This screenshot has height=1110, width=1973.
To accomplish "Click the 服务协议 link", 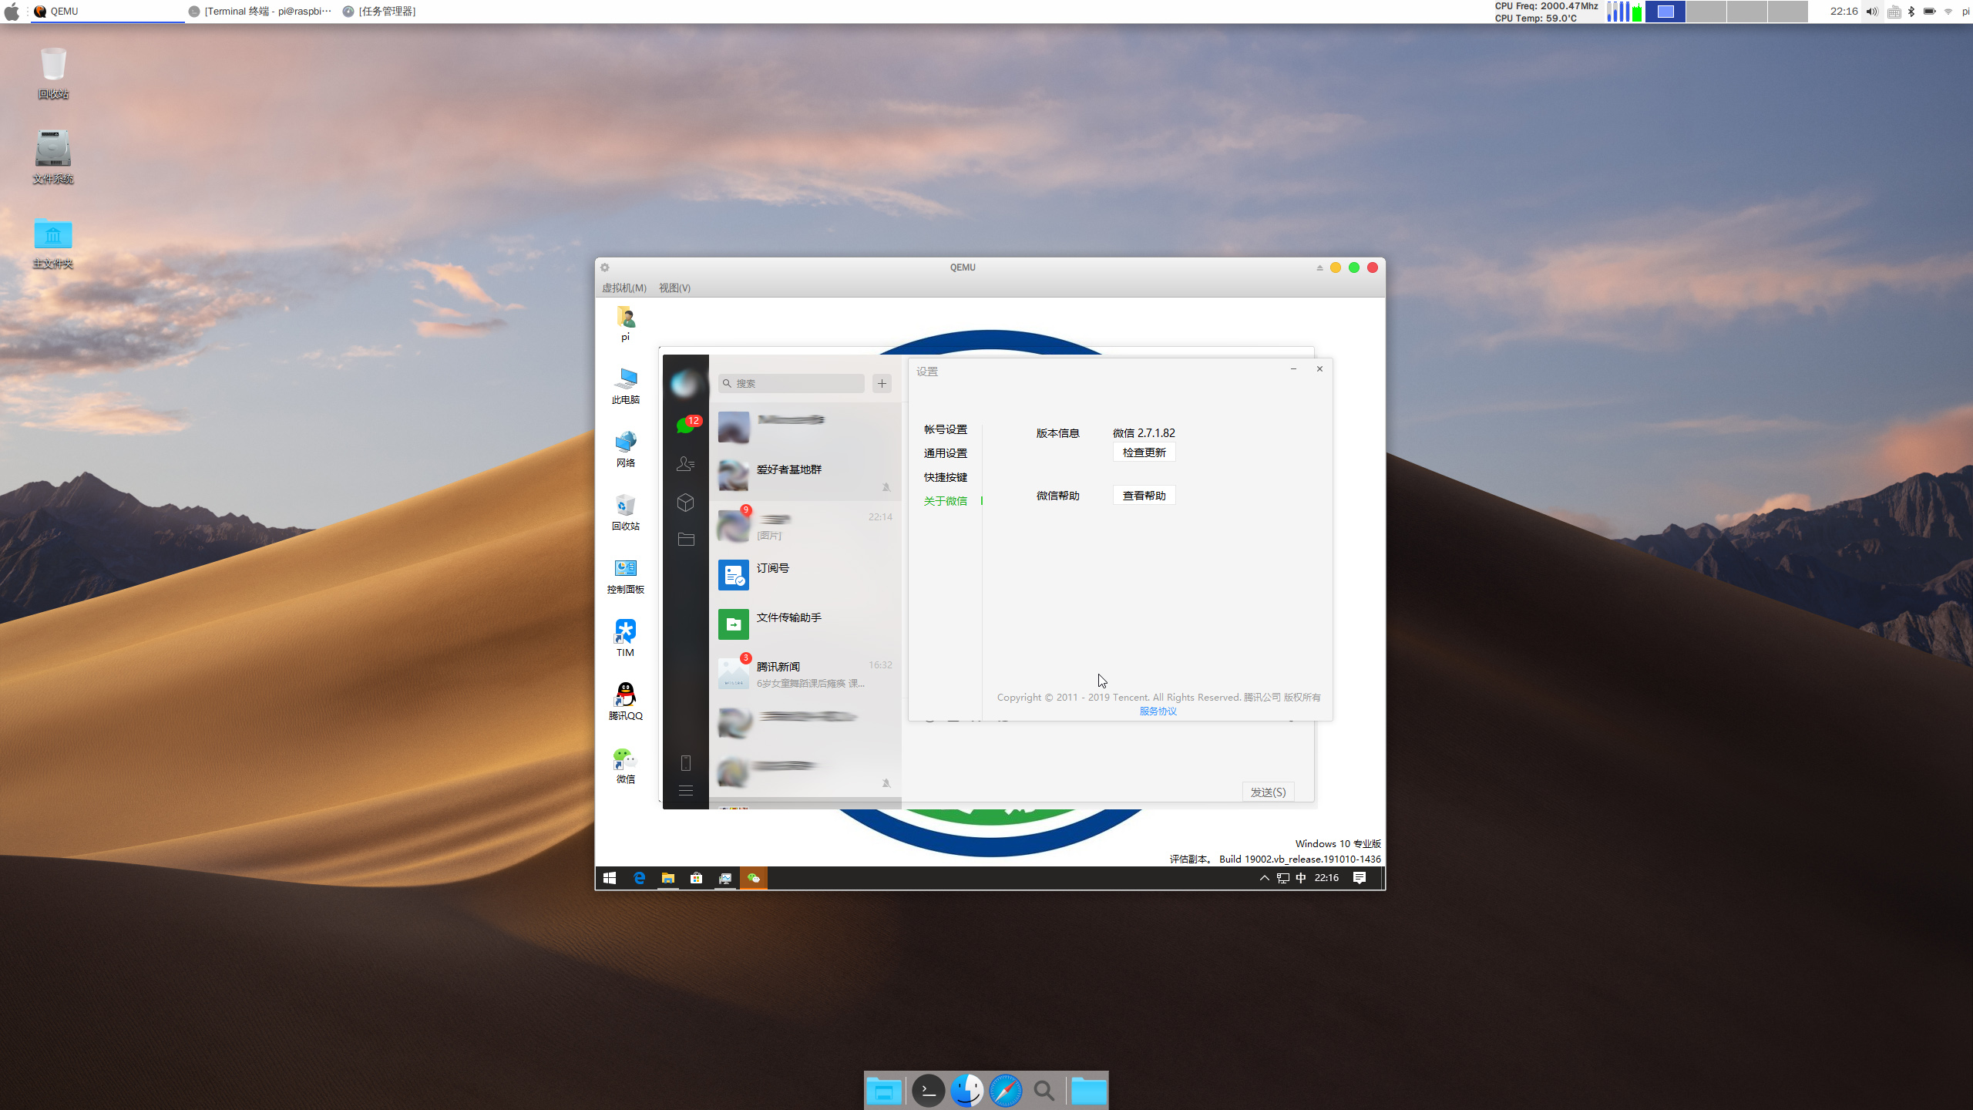I will point(1158,711).
